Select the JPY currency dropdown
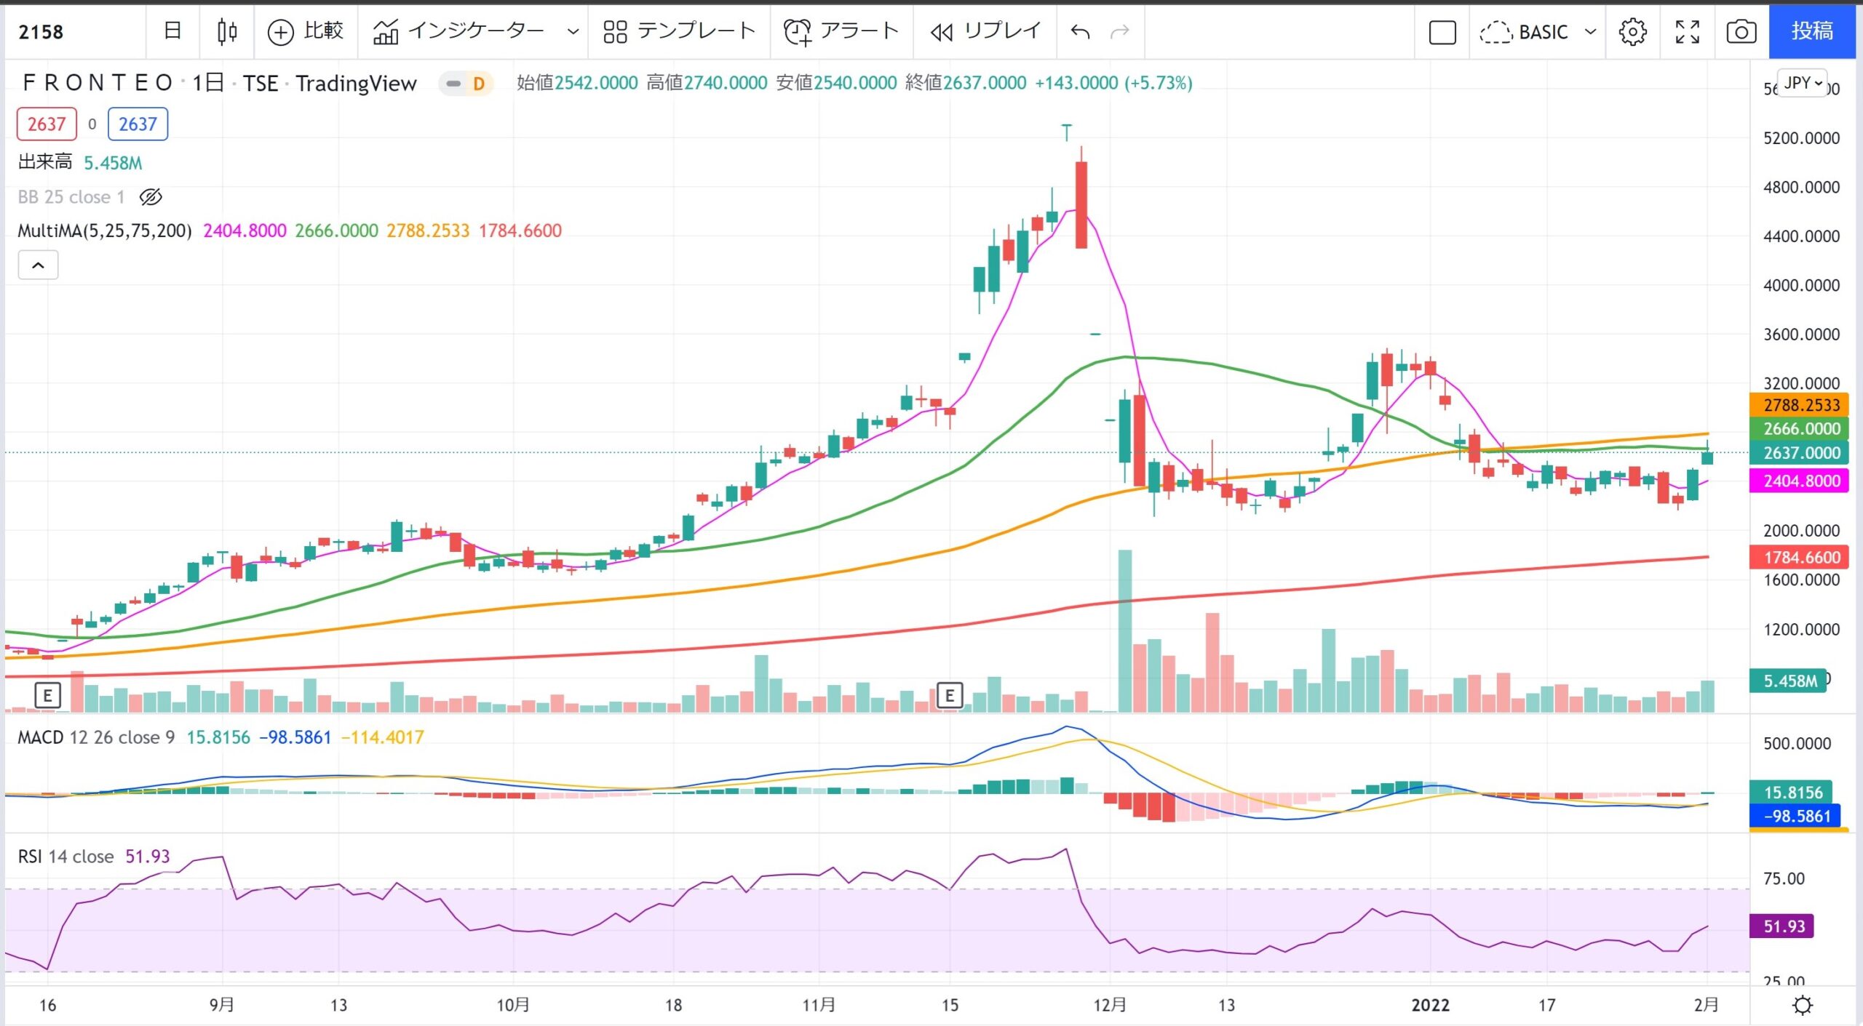The width and height of the screenshot is (1863, 1026). tap(1802, 83)
